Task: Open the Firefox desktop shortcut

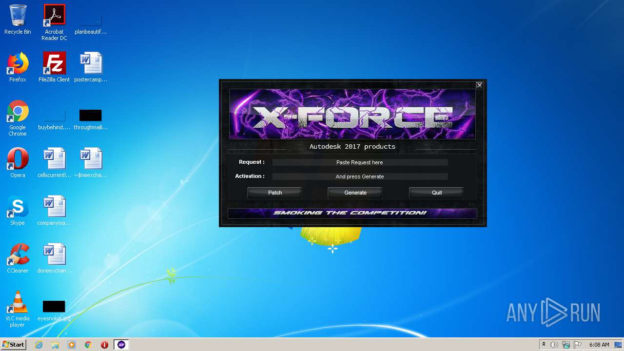Action: (18, 67)
